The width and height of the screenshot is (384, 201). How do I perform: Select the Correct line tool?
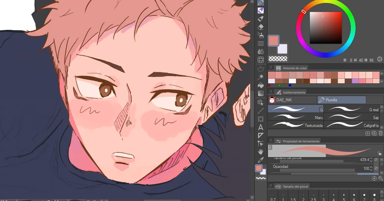point(261,144)
